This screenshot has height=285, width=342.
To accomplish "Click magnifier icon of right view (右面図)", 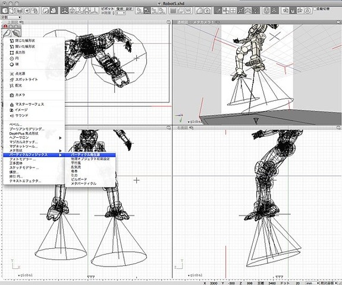I will (x=338, y=128).
